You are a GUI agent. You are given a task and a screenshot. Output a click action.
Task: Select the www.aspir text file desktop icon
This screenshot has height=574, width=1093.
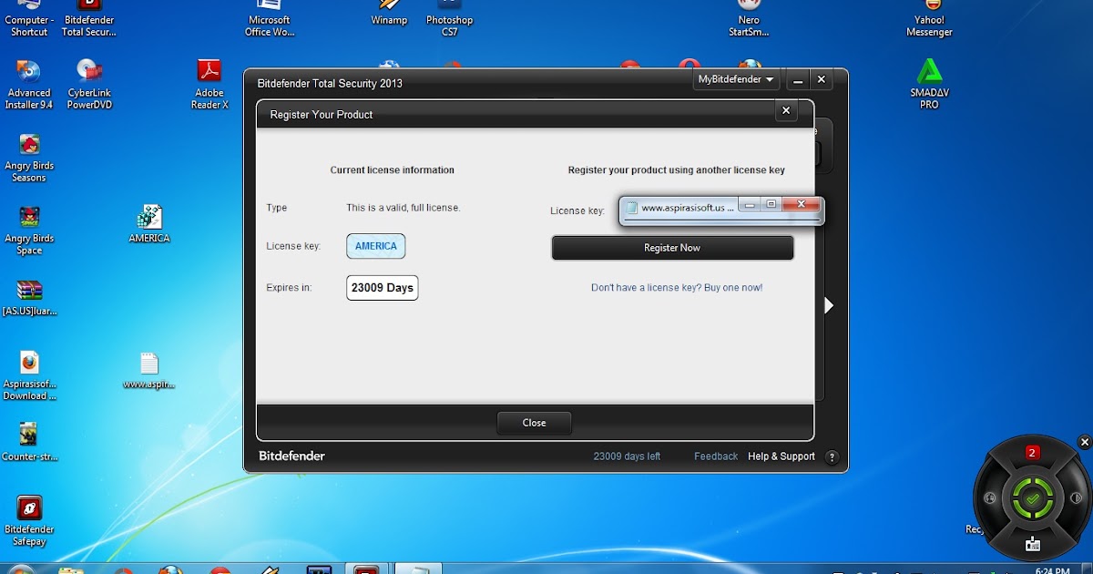tap(149, 371)
